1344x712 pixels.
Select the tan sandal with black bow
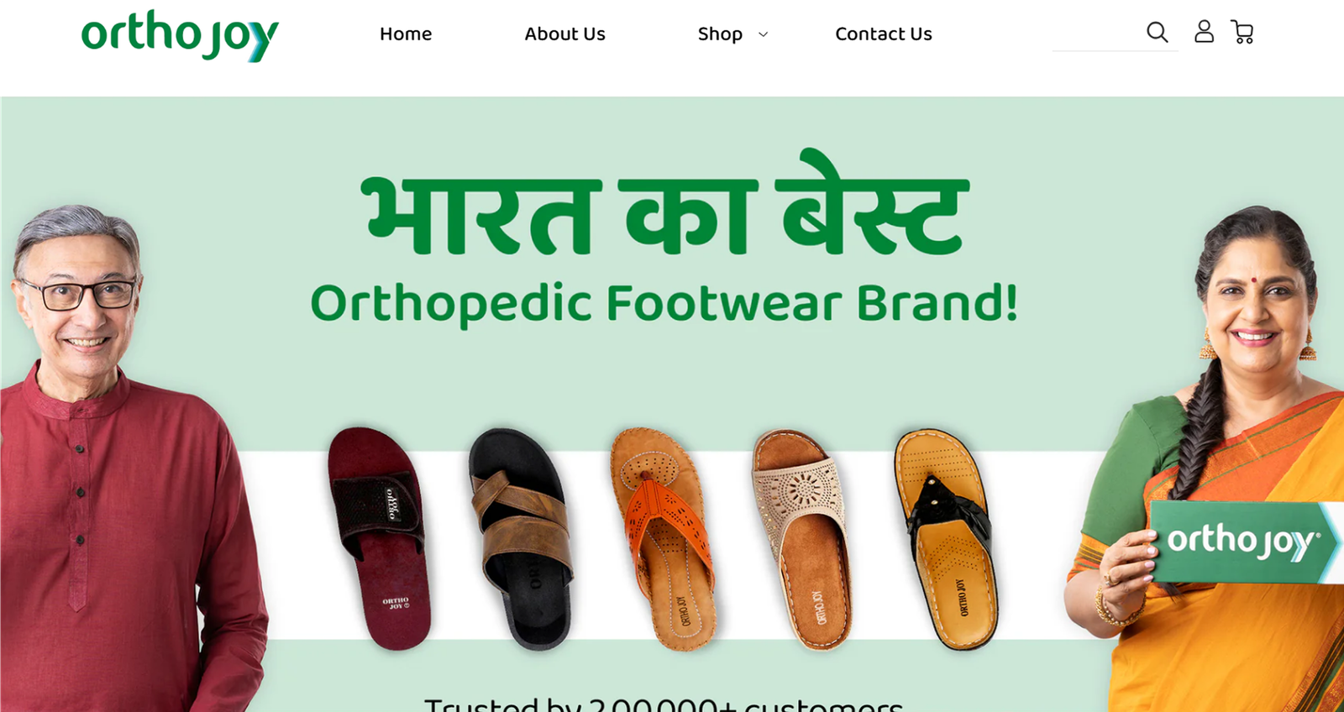[x=946, y=539]
